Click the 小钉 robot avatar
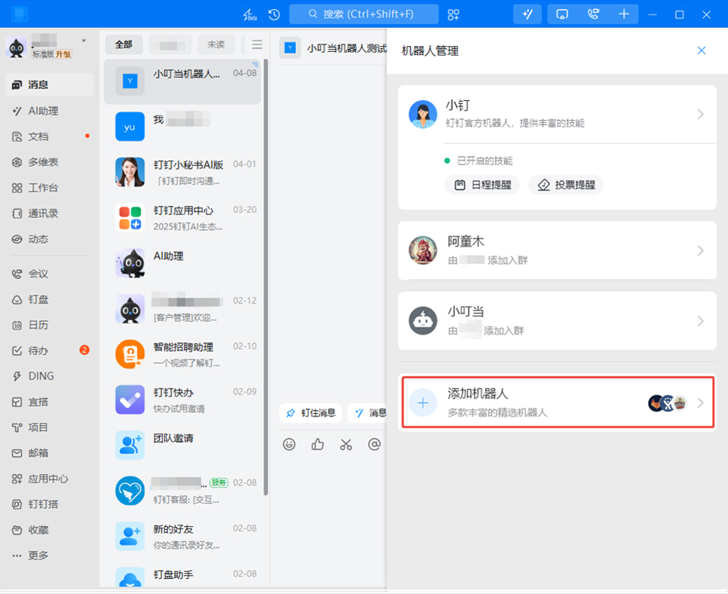The height and width of the screenshot is (594, 728). click(423, 115)
